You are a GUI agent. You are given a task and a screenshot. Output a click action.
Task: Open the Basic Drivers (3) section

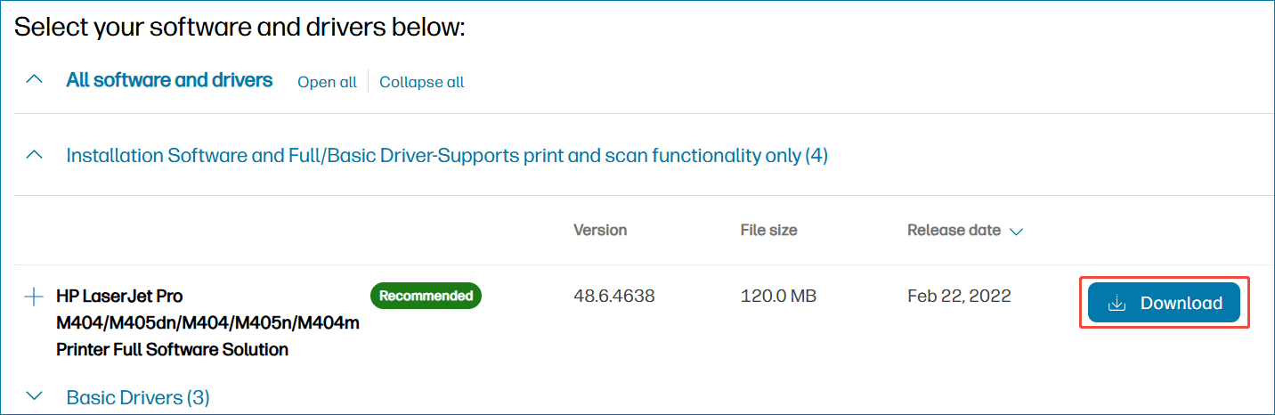pyautogui.click(x=138, y=397)
